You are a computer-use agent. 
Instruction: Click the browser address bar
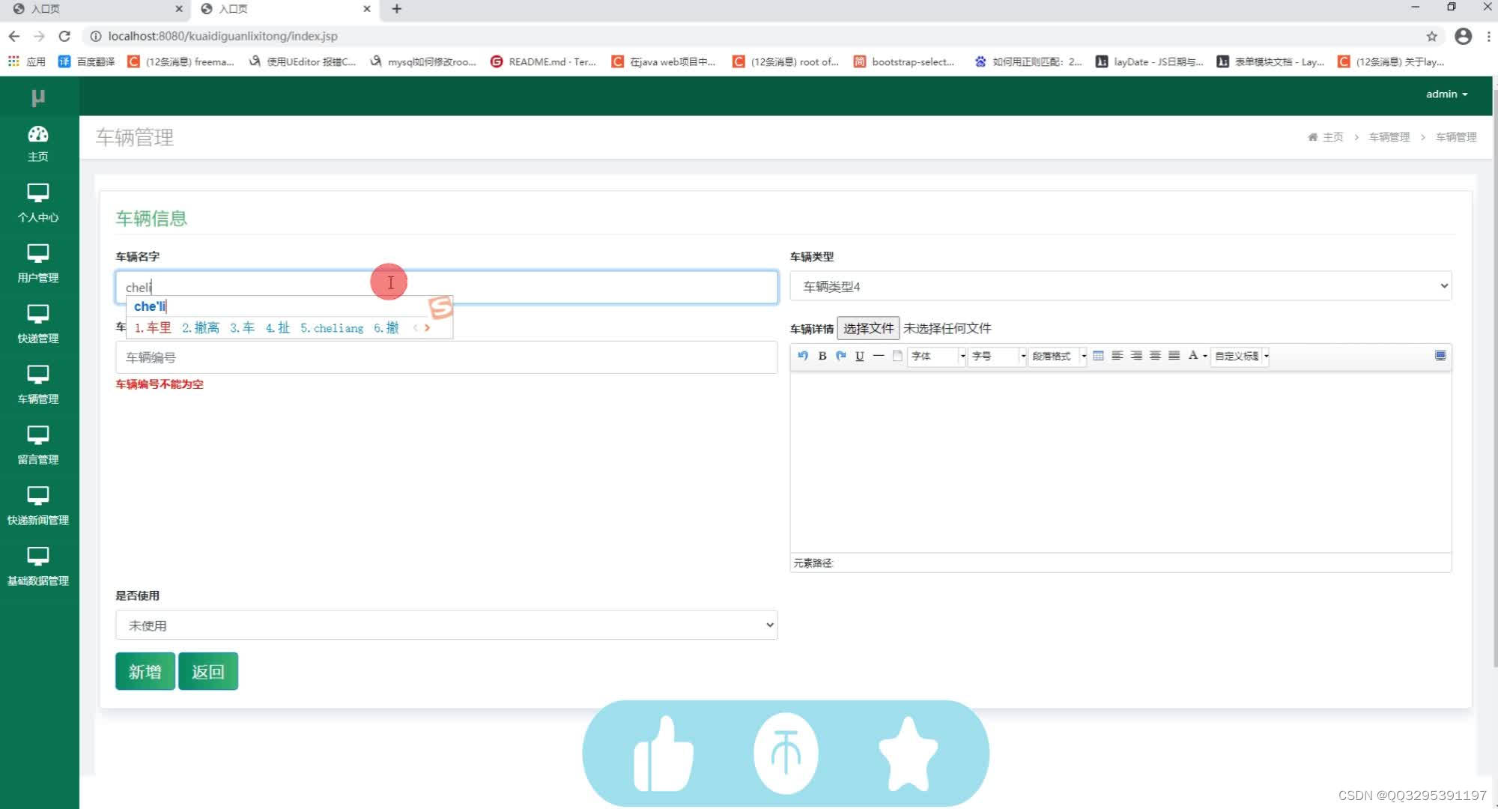tap(749, 36)
